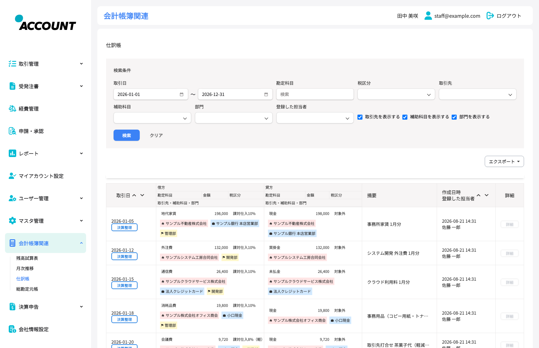
Task: Click the 受発注書 document icon
Action: [12, 86]
